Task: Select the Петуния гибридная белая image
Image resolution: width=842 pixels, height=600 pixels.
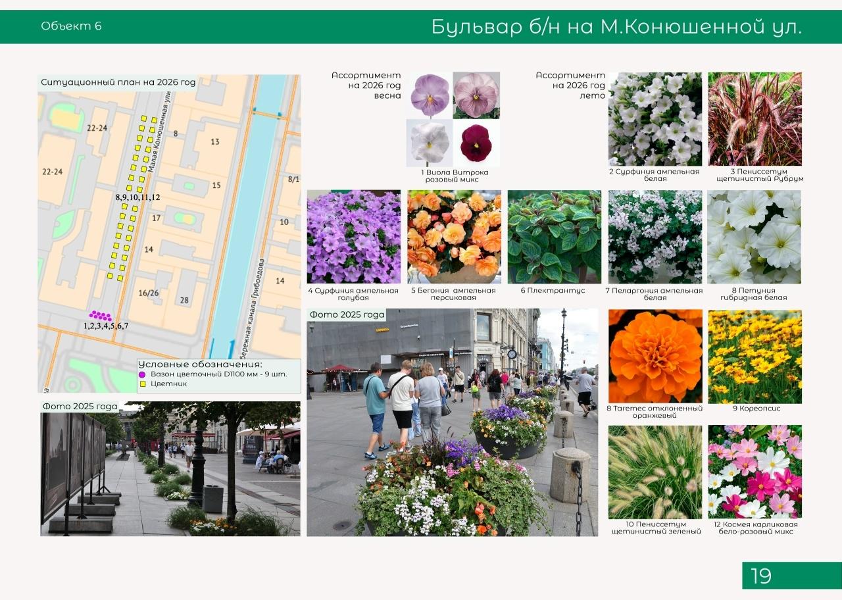Action: tap(754, 237)
